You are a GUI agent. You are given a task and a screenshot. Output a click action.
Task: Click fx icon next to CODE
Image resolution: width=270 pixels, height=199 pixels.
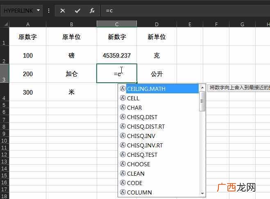(123, 183)
